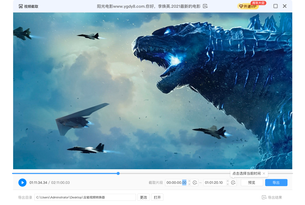Click the blue playhead handle on progress bar
The image size is (305, 205).
click(x=118, y=174)
